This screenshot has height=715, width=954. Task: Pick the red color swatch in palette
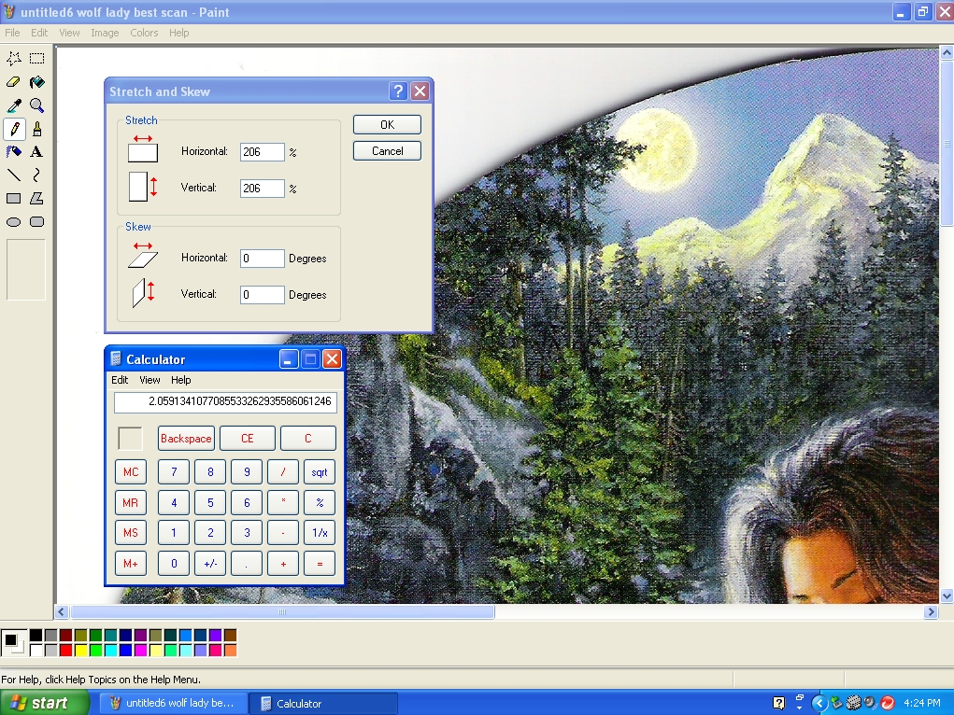click(x=65, y=651)
